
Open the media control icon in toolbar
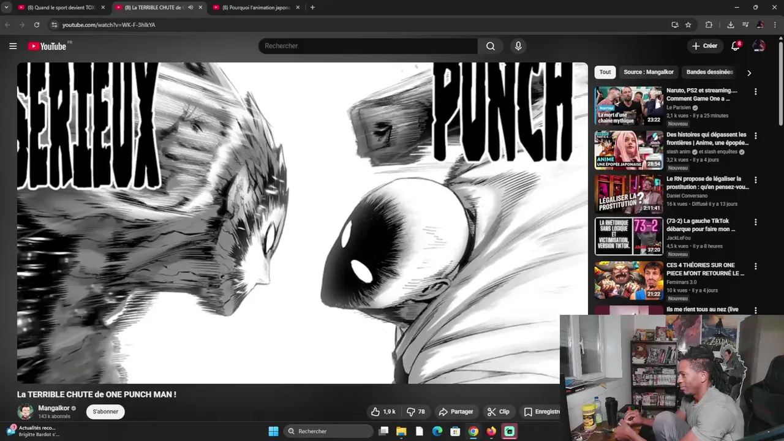[x=745, y=24]
